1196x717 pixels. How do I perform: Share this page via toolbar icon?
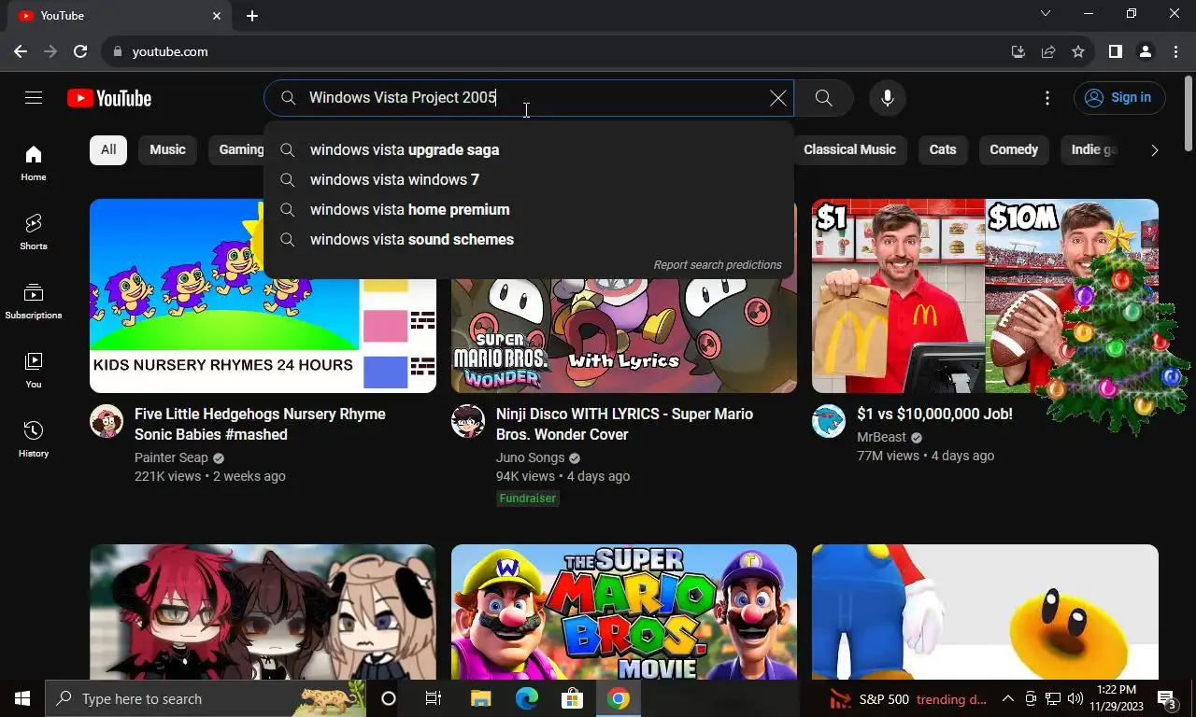coord(1048,51)
